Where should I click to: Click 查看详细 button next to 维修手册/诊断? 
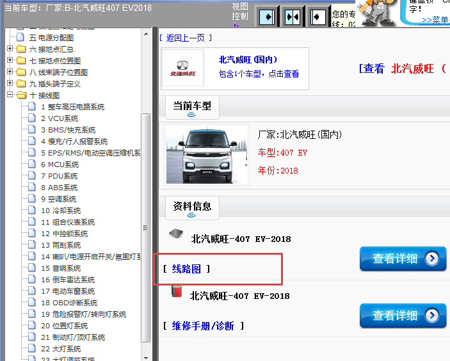point(403,316)
